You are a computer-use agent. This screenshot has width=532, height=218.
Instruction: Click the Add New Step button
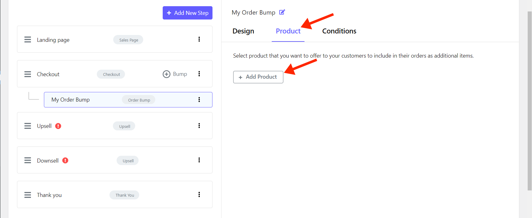tap(187, 13)
